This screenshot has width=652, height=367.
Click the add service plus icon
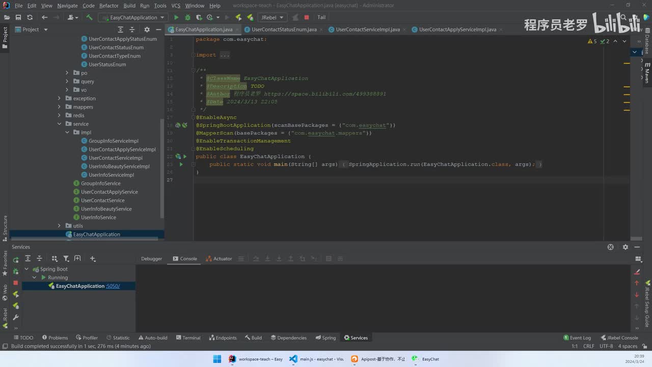tap(93, 258)
